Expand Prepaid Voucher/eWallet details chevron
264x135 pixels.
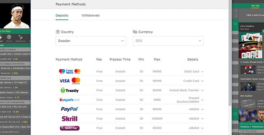(202, 100)
